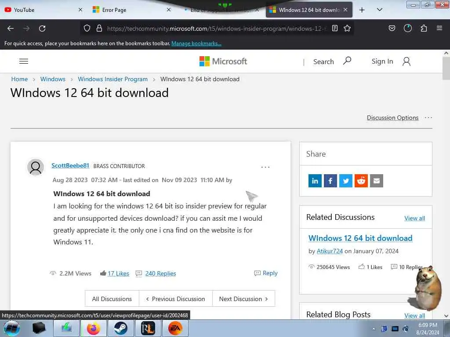Open the Microsoft site hamburger menu
Screen dimensions: 450x337
tap(24, 61)
